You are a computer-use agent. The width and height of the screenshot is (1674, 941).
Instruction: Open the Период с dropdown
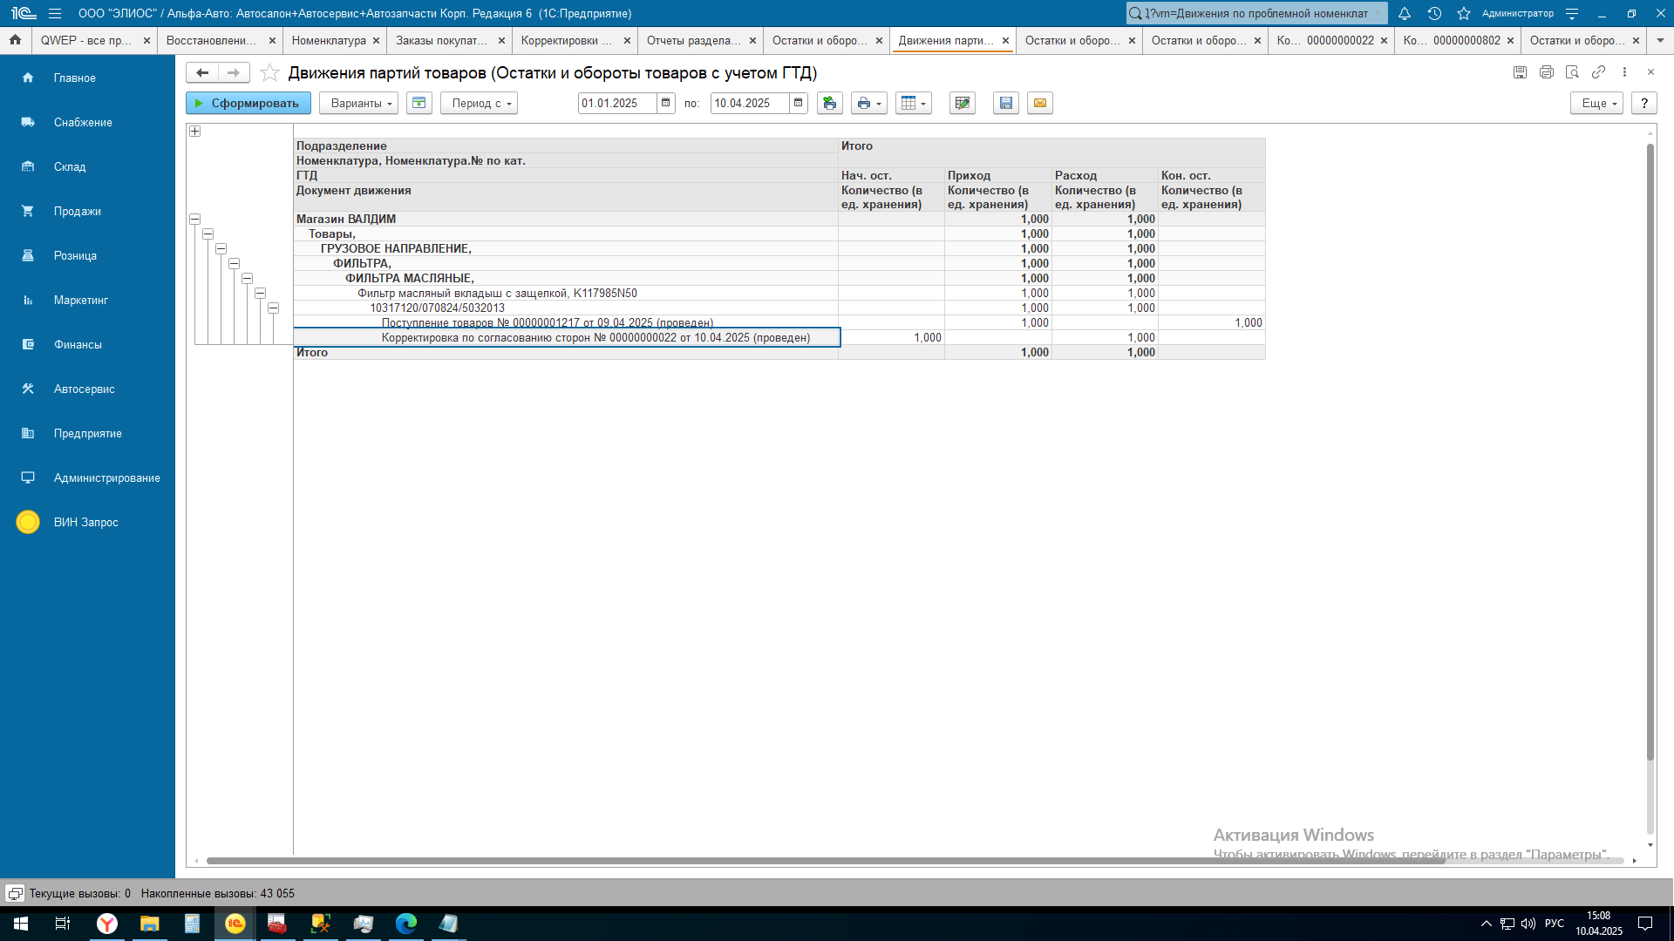[479, 103]
